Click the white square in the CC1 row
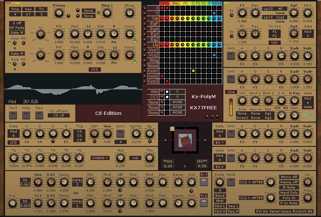 coord(167,97)
